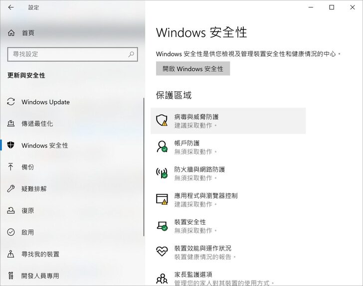Close the 設定 window
The image size is (363, 286).
pyautogui.click(x=353, y=7)
